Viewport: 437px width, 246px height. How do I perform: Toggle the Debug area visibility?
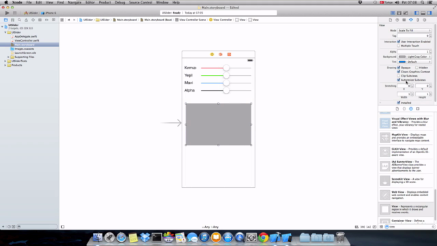423,13
